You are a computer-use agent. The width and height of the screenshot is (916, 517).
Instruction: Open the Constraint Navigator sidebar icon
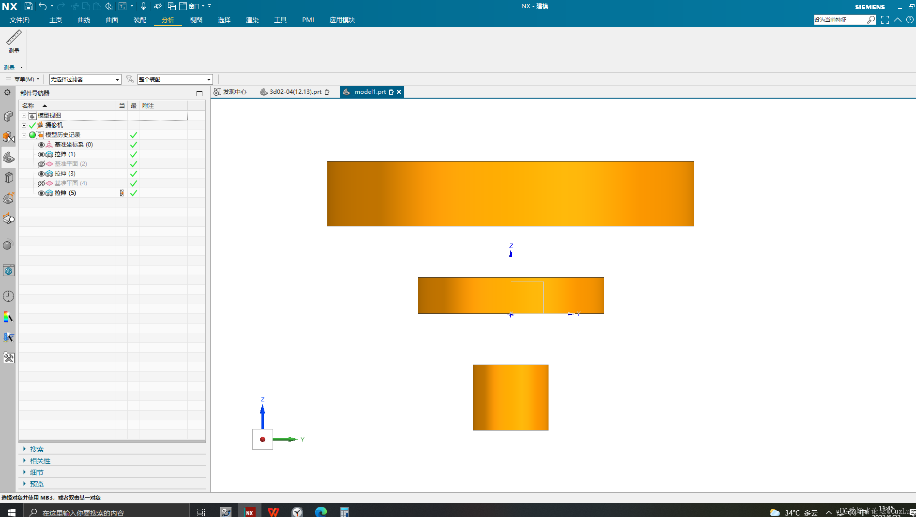[8, 137]
